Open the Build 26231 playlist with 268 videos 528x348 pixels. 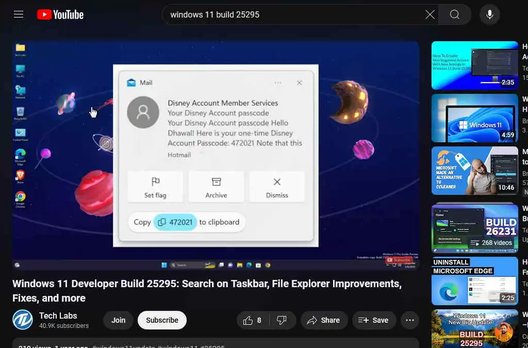(475, 228)
